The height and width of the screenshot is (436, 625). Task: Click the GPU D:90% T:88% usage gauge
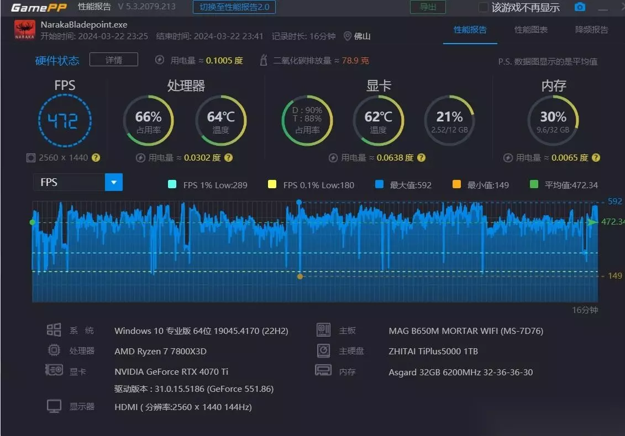[x=307, y=121]
